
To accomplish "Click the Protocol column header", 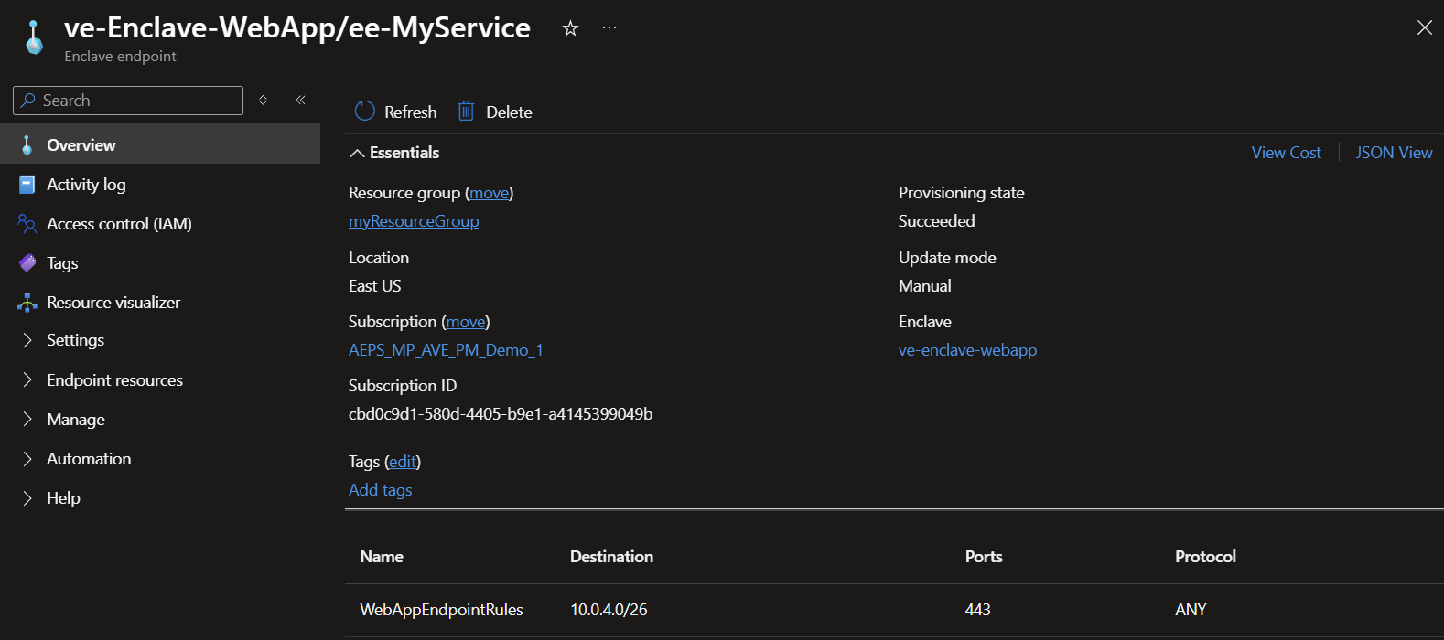I will point(1205,557).
